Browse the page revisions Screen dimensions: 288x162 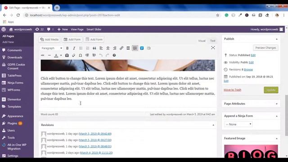248,70
